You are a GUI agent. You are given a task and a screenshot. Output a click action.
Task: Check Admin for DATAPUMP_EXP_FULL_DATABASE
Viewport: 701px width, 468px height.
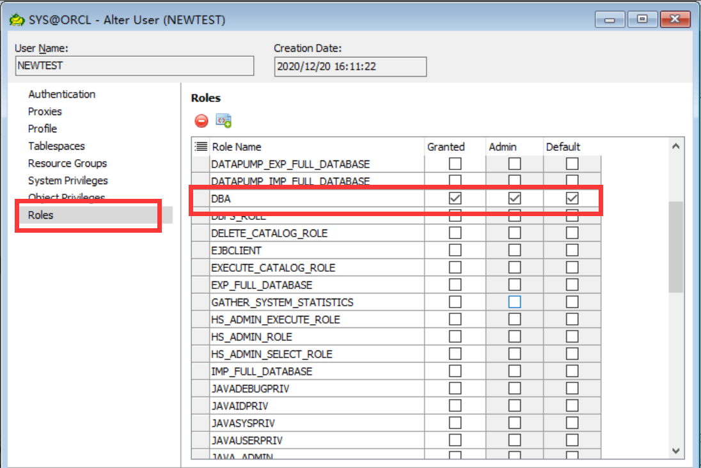pyautogui.click(x=515, y=164)
